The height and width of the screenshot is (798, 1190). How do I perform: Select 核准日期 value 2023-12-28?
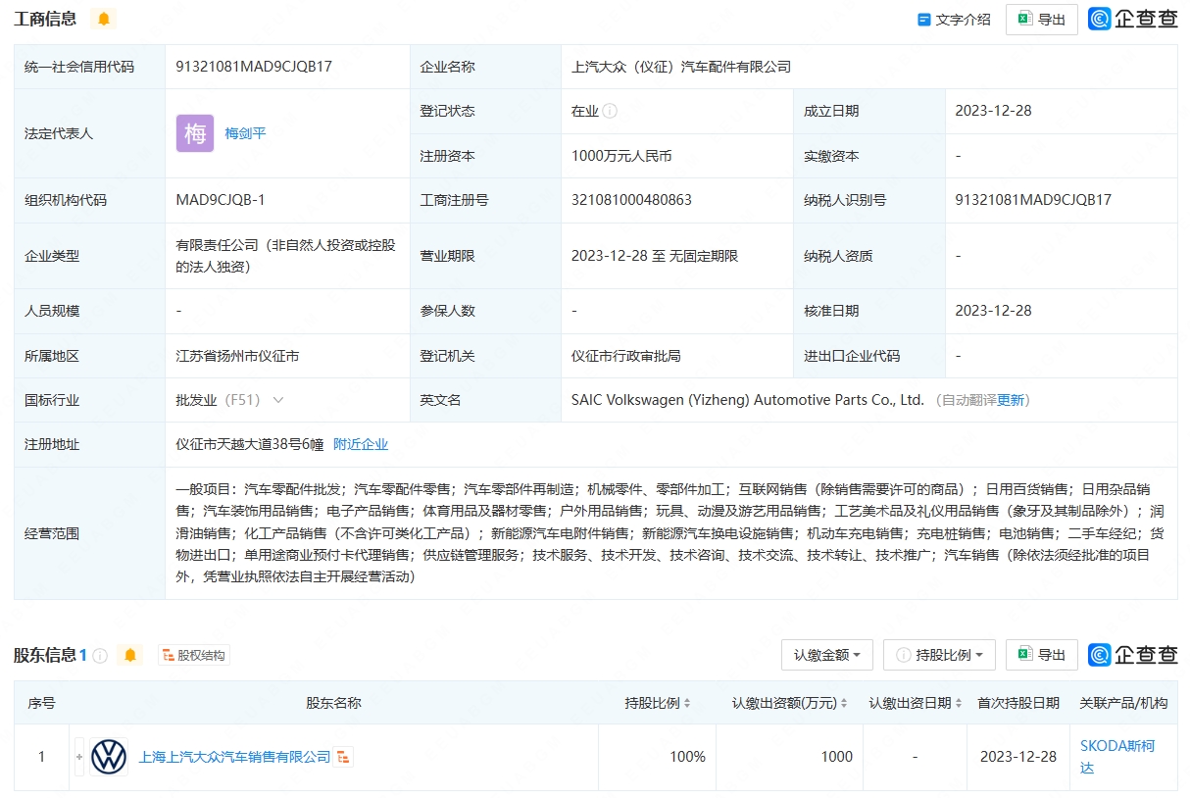coord(993,311)
